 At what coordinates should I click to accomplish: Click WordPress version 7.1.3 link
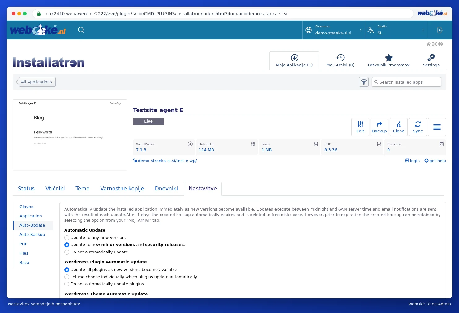click(x=141, y=150)
